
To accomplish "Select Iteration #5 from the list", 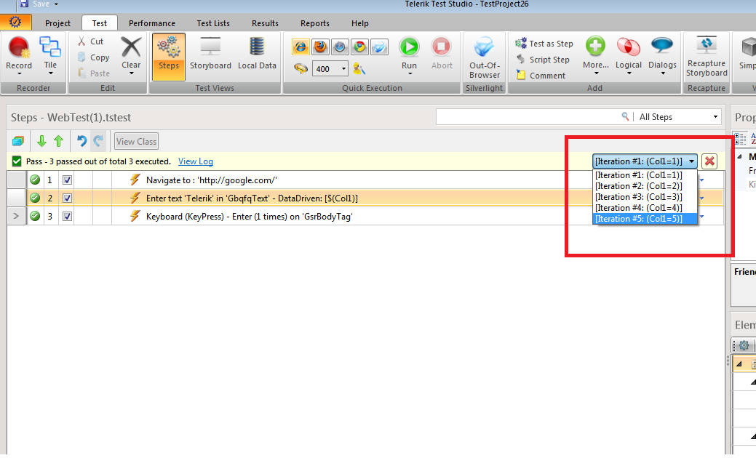I will click(x=645, y=219).
